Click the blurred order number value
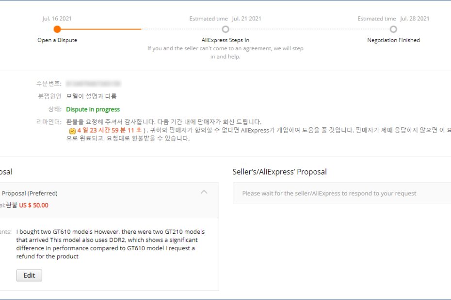 (93, 84)
